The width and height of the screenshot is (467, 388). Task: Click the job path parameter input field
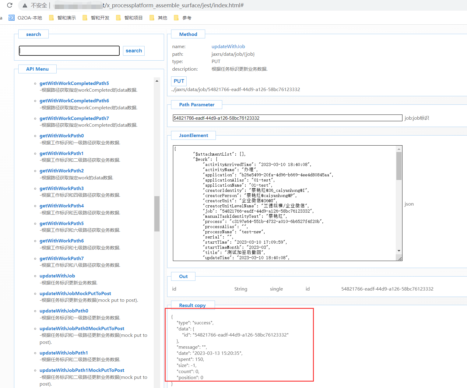pos(287,118)
